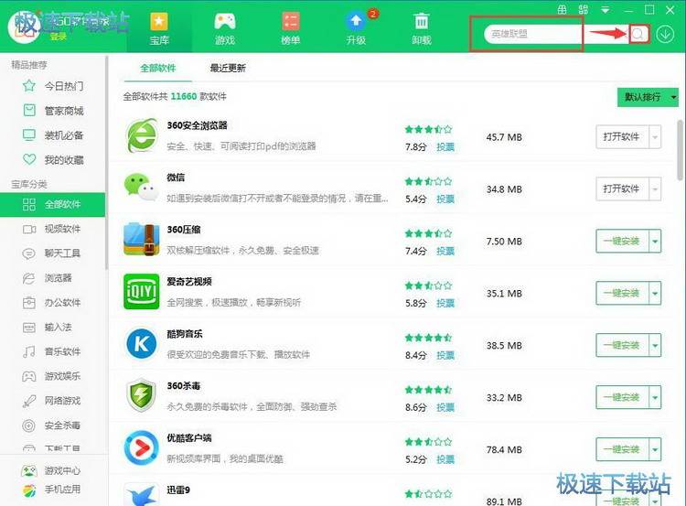The width and height of the screenshot is (686, 506).
Task: Switch to the 最近更新 tab
Action: [228, 68]
